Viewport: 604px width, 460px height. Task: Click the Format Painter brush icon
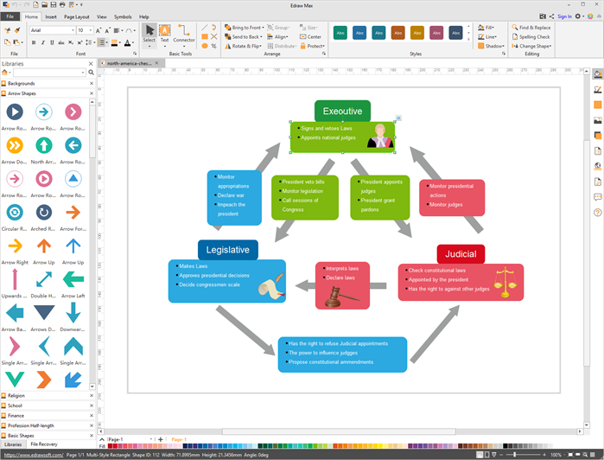(x=17, y=30)
